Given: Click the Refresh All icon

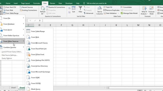Looking at the screenshot, I should coord(43,8).
